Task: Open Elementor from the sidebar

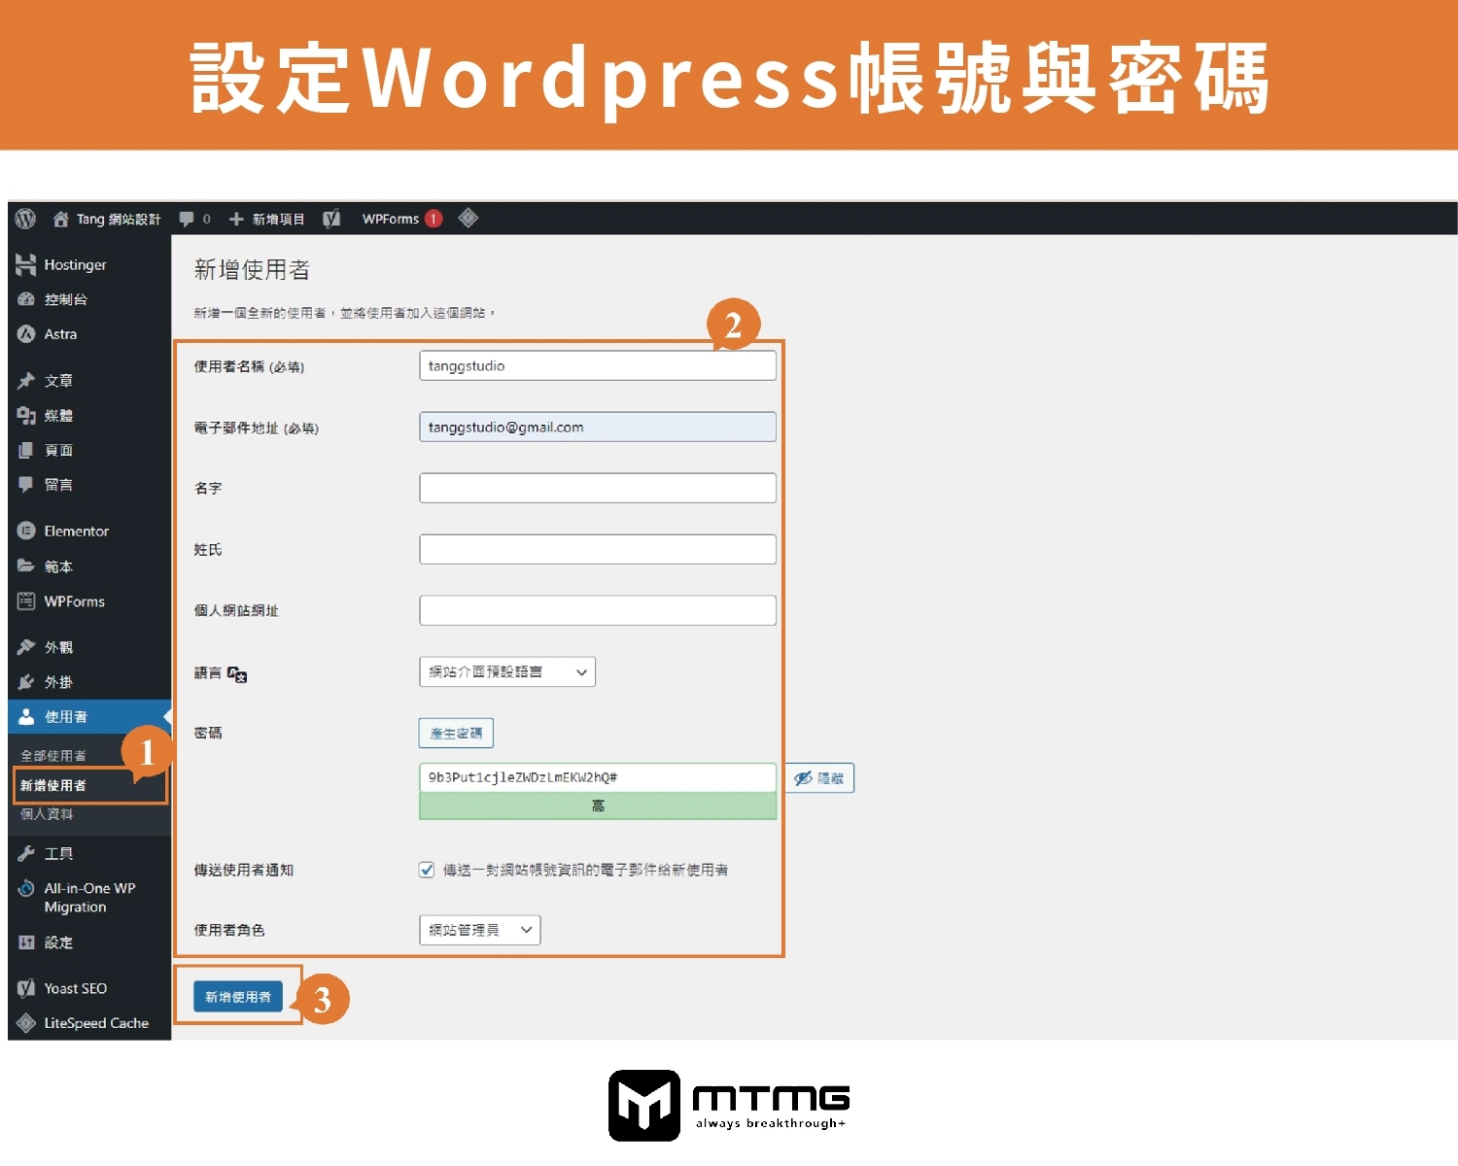Action: coord(26,532)
